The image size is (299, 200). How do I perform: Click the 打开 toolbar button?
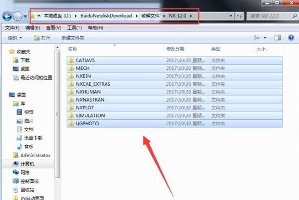point(42,38)
